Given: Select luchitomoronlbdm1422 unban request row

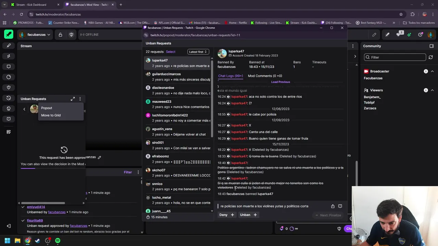Looking at the screenshot, I should click(178, 118).
